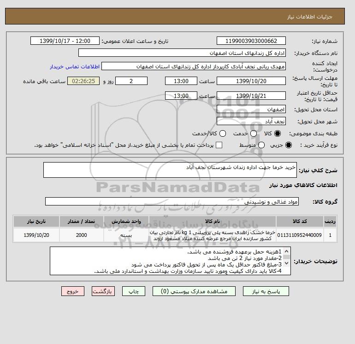The width and height of the screenshot is (355, 344).
Task: Select the کالا radio button
Action: (x=278, y=133)
